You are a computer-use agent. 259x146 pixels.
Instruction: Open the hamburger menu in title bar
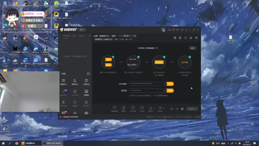tap(186, 30)
